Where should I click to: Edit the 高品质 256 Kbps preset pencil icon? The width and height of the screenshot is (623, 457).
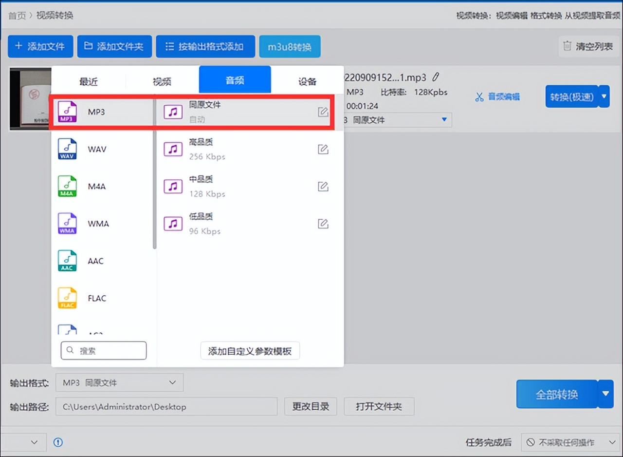coord(323,149)
